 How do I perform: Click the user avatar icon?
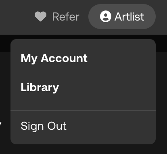tap(106, 16)
